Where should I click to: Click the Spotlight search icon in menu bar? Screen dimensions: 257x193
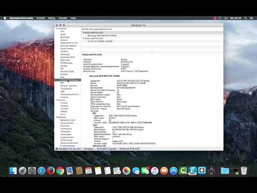point(246,18)
